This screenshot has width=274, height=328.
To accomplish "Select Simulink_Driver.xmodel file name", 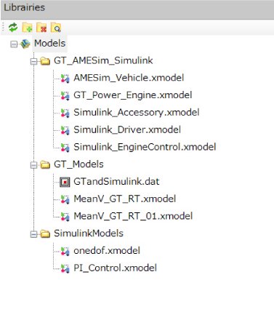I will 127,129.
